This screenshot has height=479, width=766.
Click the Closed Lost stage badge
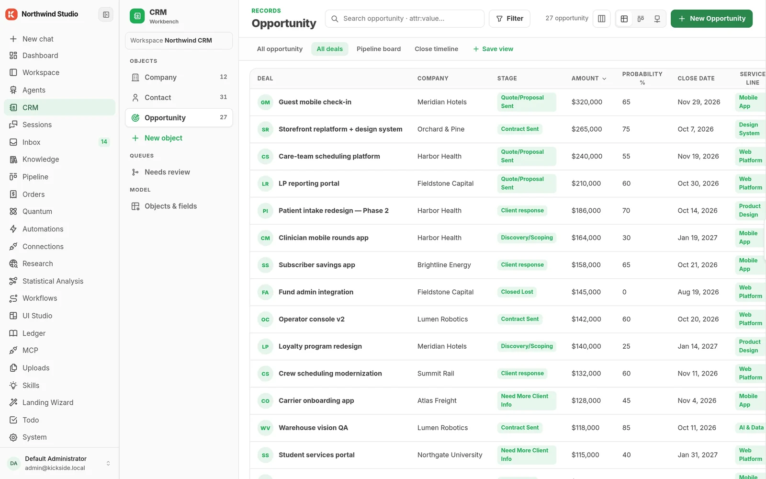(x=517, y=292)
